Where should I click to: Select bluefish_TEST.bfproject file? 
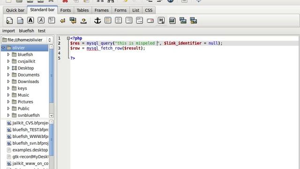[27, 130]
